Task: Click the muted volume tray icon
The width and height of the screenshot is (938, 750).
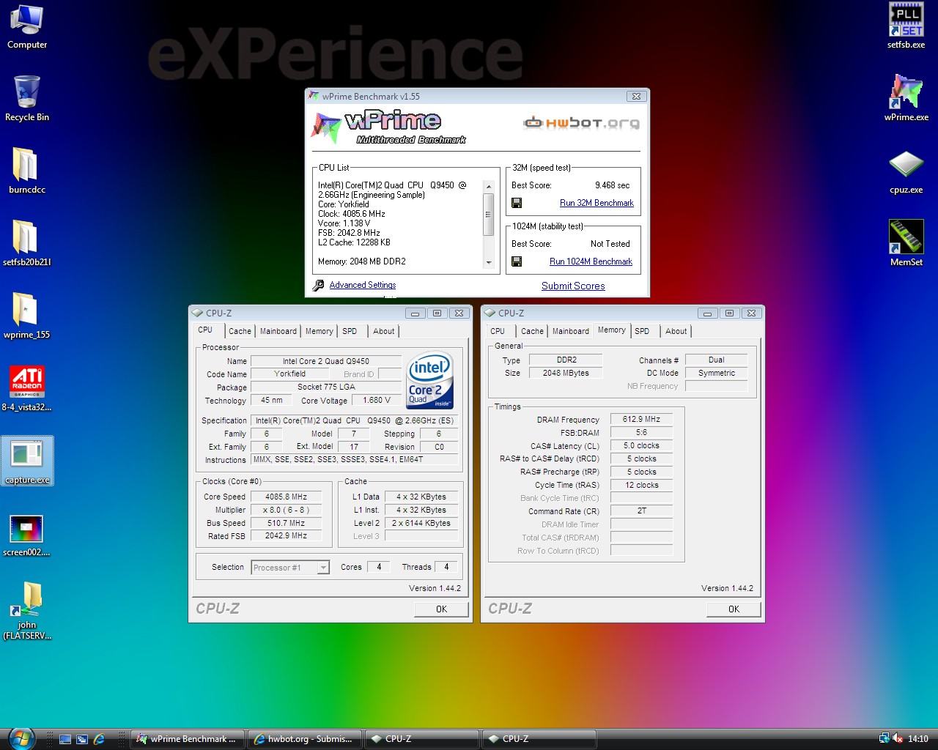Action: [898, 739]
